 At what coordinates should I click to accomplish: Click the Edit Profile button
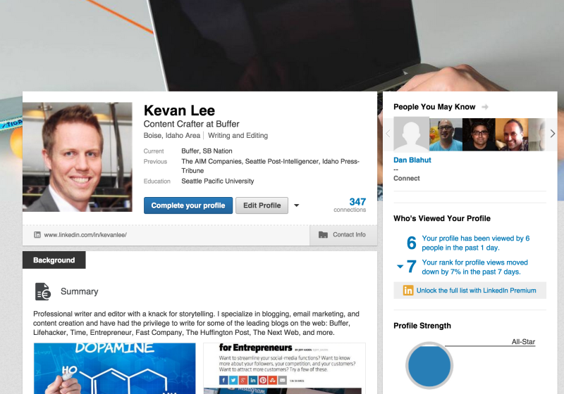tap(262, 205)
